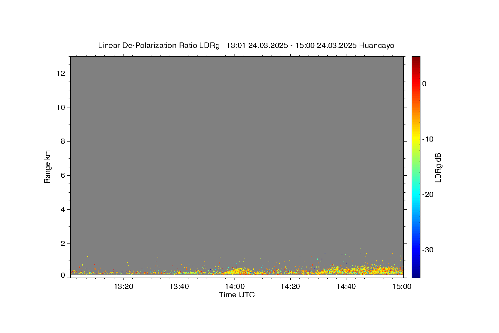The height and width of the screenshot is (333, 499).
Task: Click the range tick label '4'
Action: coord(63,209)
